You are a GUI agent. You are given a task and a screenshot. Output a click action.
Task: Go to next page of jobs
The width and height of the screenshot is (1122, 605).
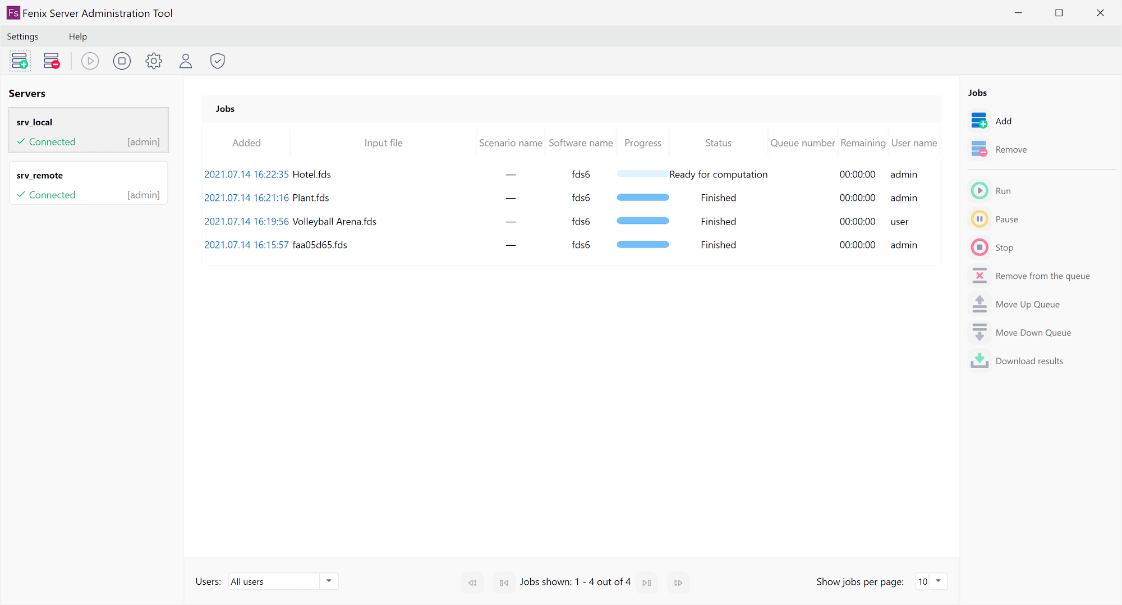click(x=647, y=583)
